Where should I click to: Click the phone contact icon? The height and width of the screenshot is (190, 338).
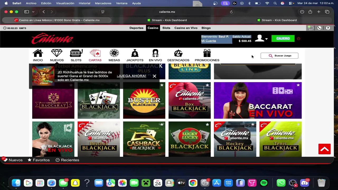point(319,28)
